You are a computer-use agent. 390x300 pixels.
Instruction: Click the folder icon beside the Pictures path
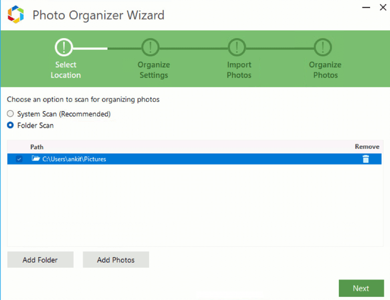coord(35,159)
